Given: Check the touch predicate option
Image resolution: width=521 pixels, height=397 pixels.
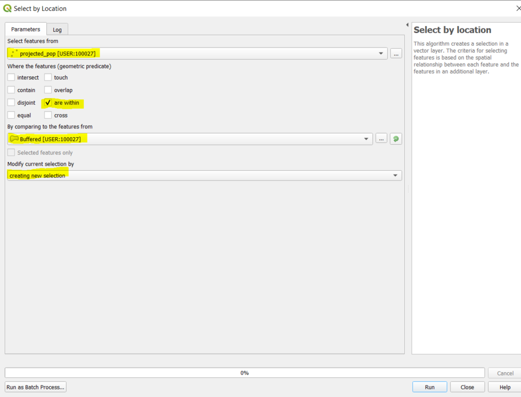Looking at the screenshot, I should [x=47, y=77].
